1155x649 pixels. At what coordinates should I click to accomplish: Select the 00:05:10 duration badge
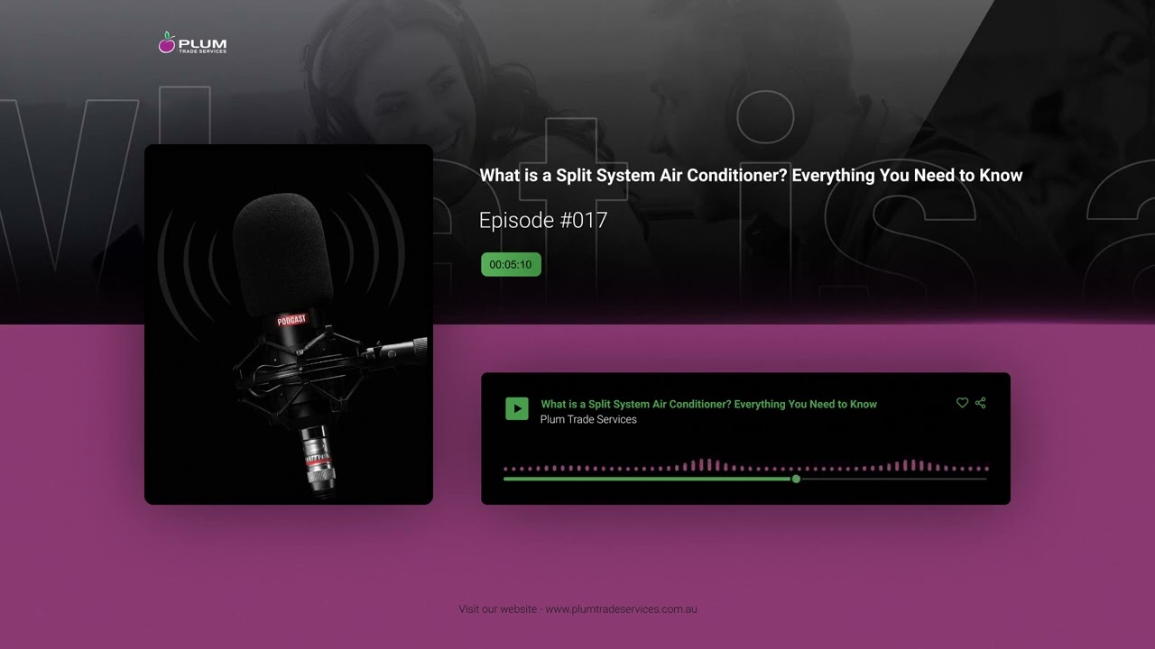coord(511,264)
